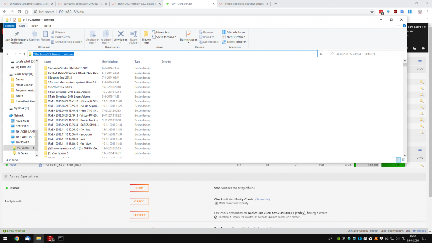
Task: Open a new Chrome tab
Action: [276, 4]
